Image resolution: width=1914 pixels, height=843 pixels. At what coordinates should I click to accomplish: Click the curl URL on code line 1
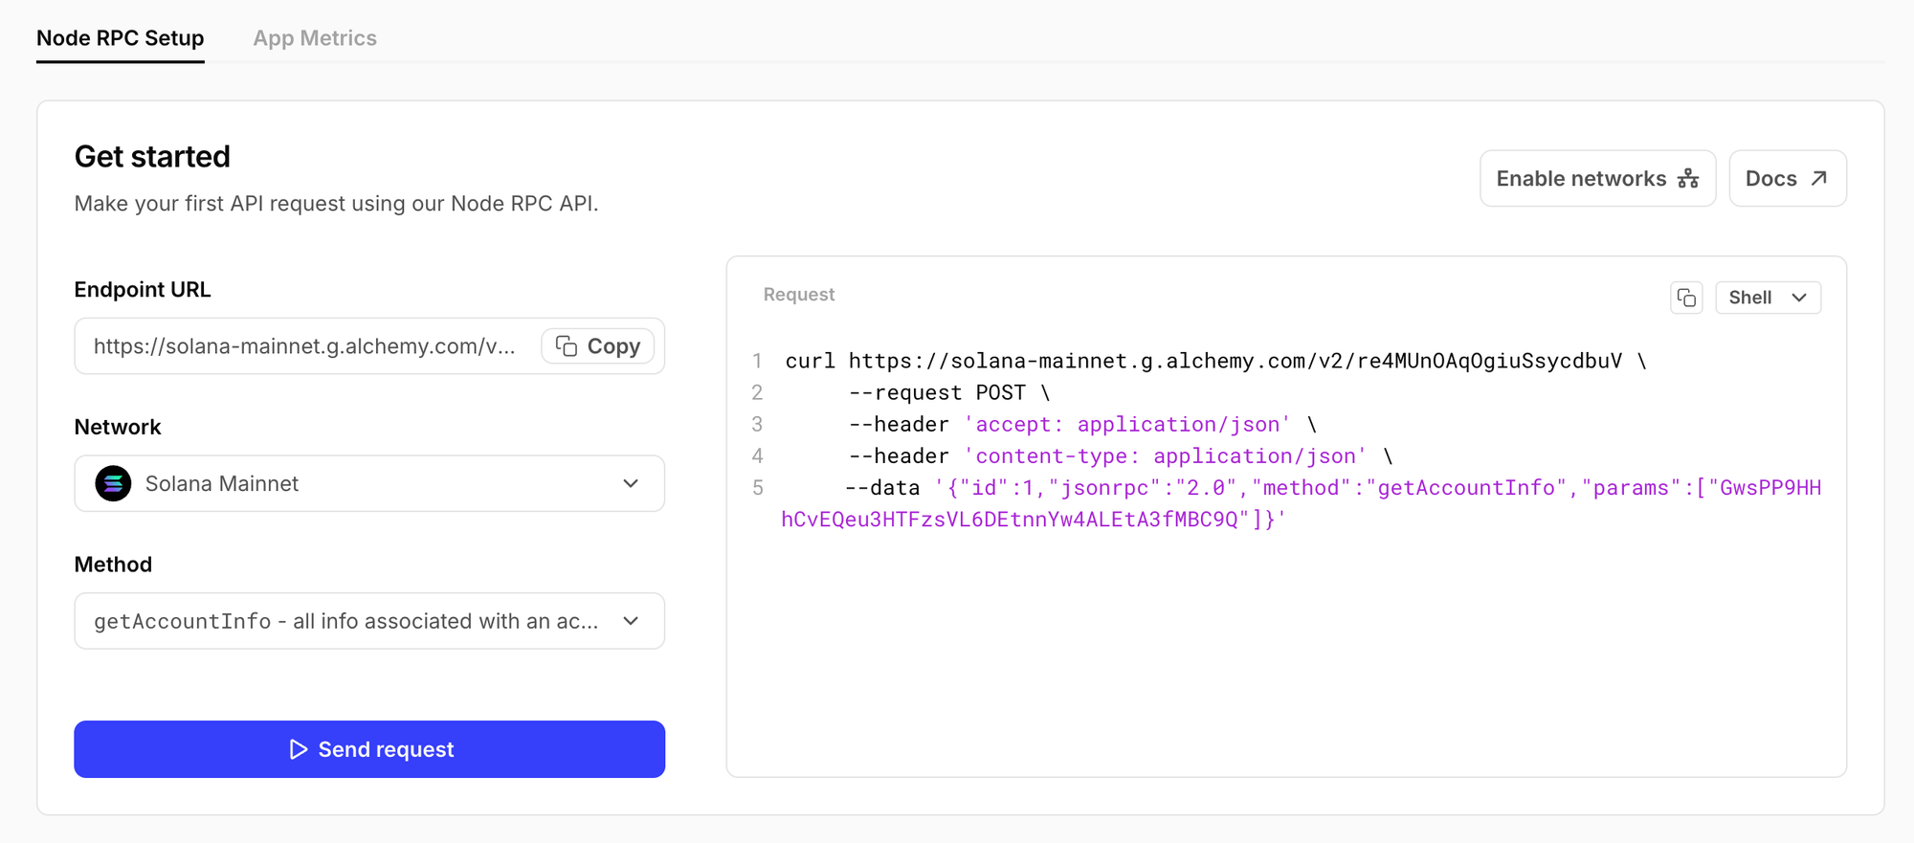click(x=1235, y=361)
